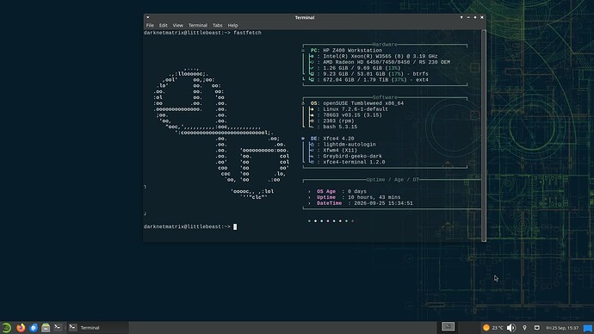Click the Uptime '10 hours, 43 mins' value

pyautogui.click(x=374, y=197)
